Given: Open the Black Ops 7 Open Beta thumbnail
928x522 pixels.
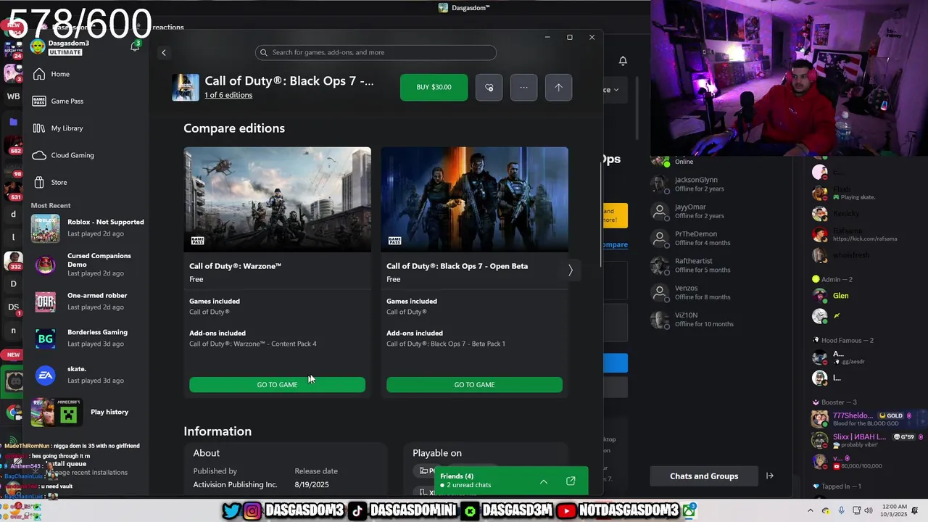Looking at the screenshot, I should pyautogui.click(x=474, y=199).
